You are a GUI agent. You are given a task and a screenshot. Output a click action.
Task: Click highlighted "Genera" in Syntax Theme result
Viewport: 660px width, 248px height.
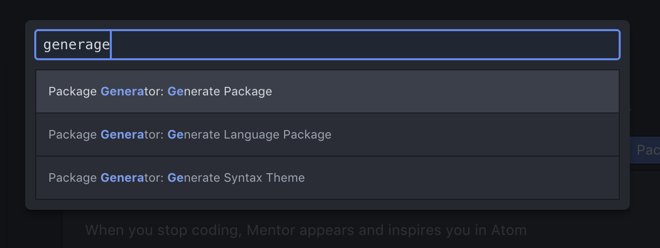[x=122, y=178]
